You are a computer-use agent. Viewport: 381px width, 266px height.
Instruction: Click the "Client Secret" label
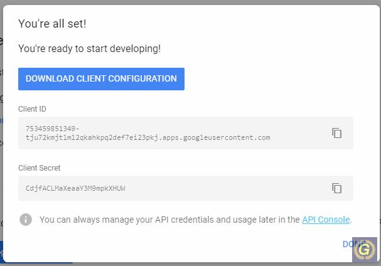tap(40, 168)
